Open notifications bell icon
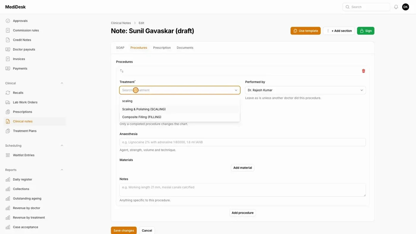This screenshot has height=234, width=416. coord(396,7)
